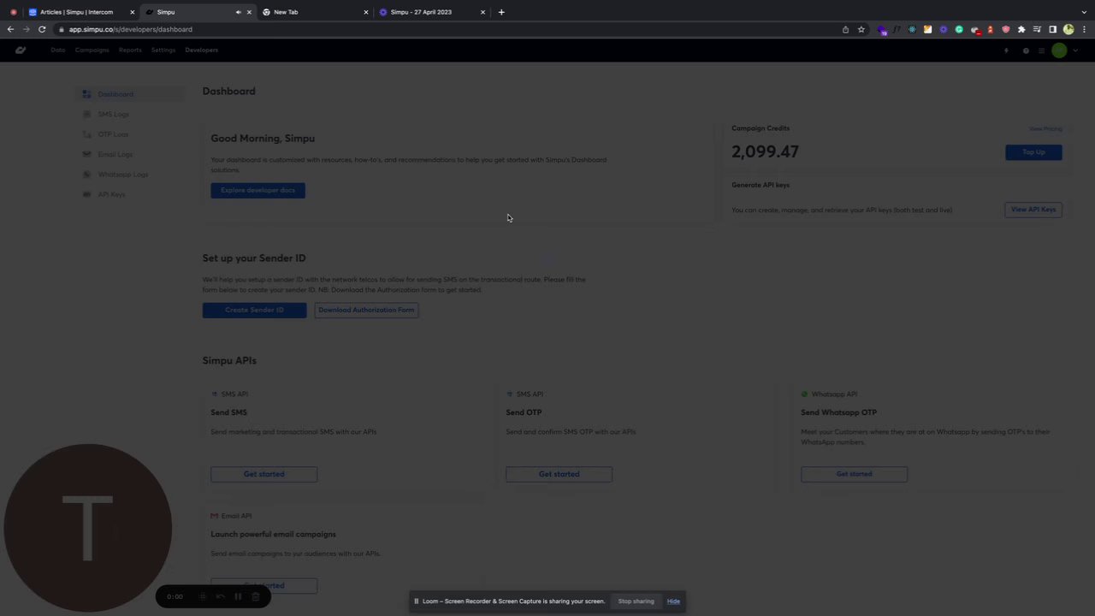Viewport: 1095px width, 616px height.
Task: Close the Articles | Simpu | Intercom tab
Action: tap(132, 12)
